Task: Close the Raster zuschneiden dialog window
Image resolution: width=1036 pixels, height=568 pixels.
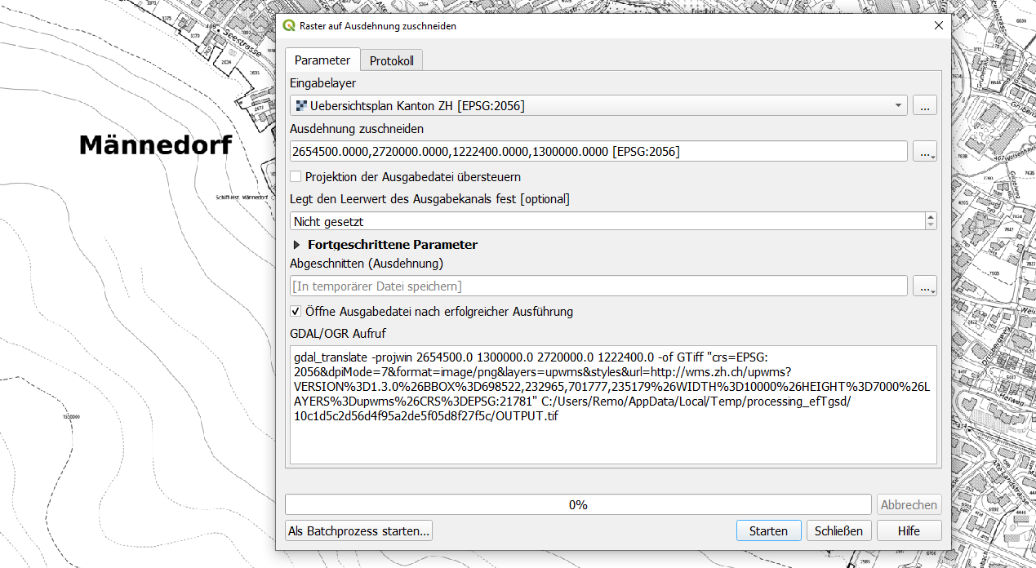Action: (938, 25)
